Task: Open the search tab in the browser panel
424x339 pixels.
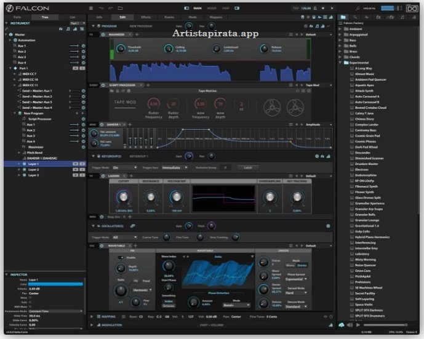Action: click(355, 17)
